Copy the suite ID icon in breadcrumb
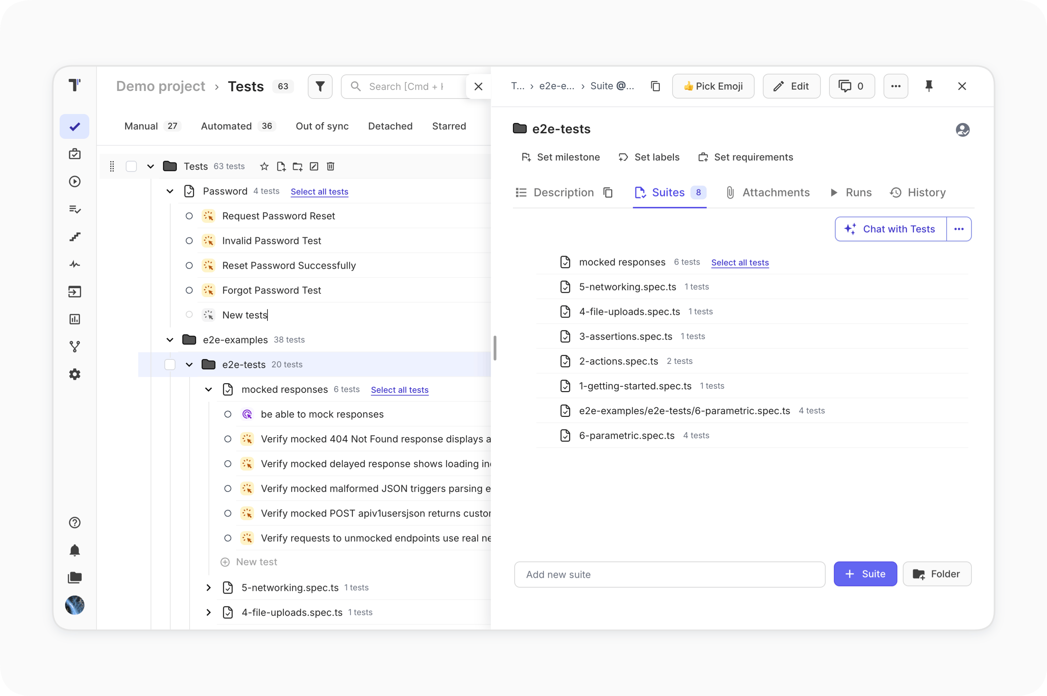This screenshot has height=696, width=1047. [655, 86]
